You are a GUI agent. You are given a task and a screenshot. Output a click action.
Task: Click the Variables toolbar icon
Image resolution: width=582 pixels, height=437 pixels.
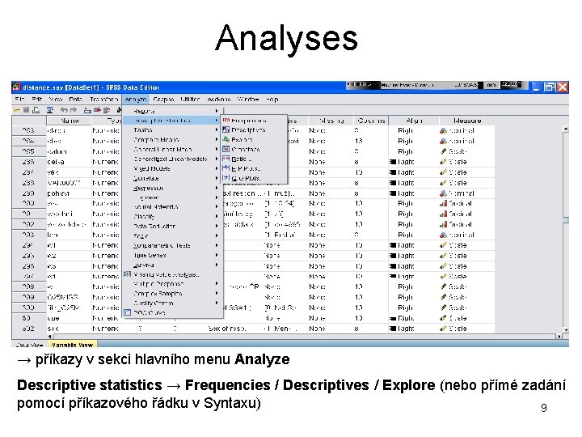[x=107, y=110]
